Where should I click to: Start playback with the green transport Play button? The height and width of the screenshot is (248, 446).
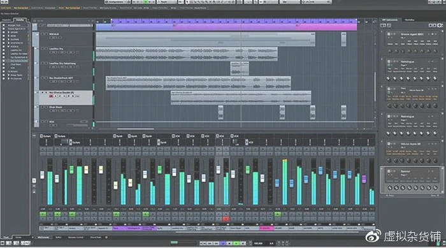pos(236,244)
